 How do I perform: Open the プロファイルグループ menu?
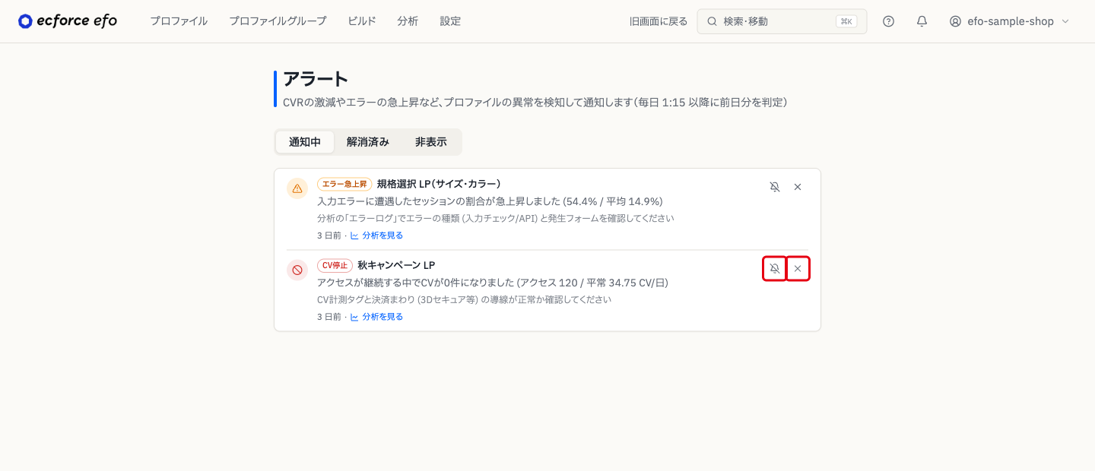coord(278,21)
